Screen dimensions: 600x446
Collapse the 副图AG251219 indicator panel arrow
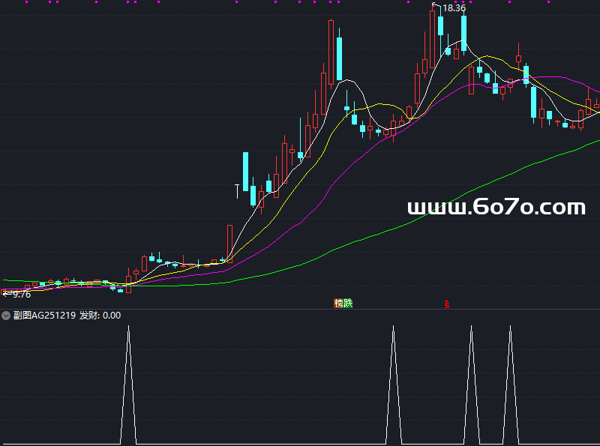tap(6, 316)
